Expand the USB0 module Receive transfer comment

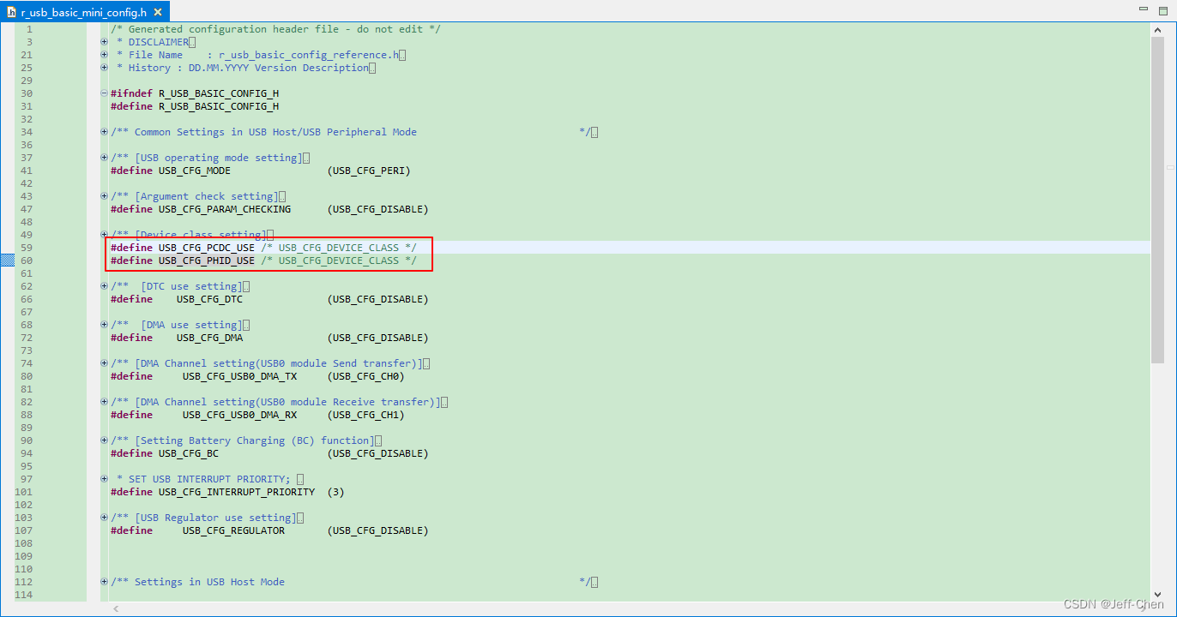[x=104, y=402]
